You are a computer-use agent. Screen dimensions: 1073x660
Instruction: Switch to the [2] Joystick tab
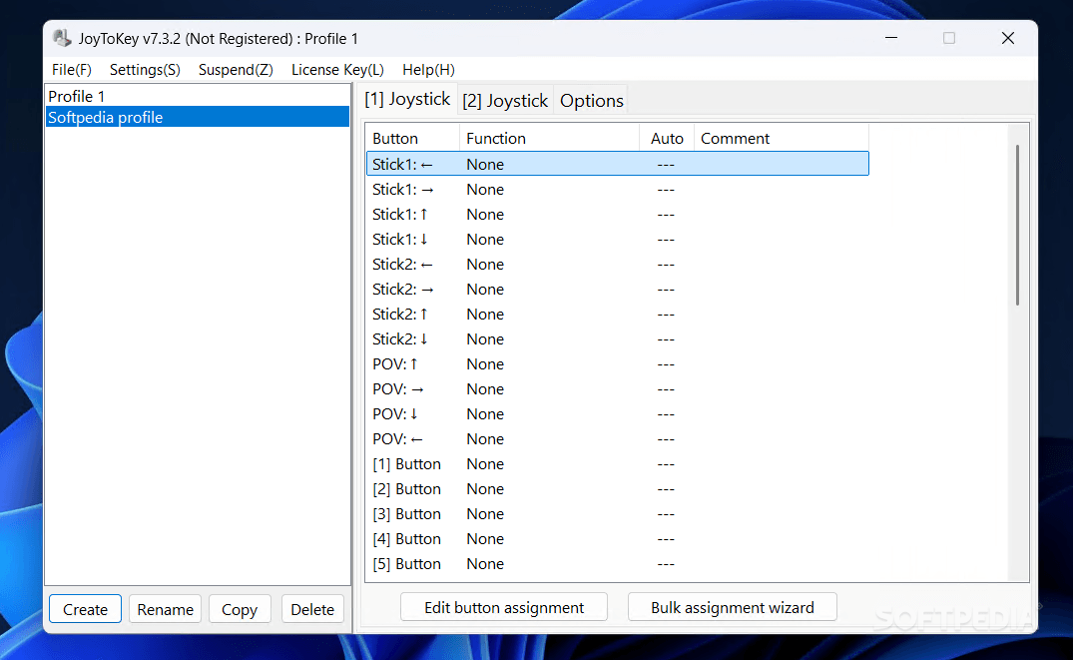point(505,101)
